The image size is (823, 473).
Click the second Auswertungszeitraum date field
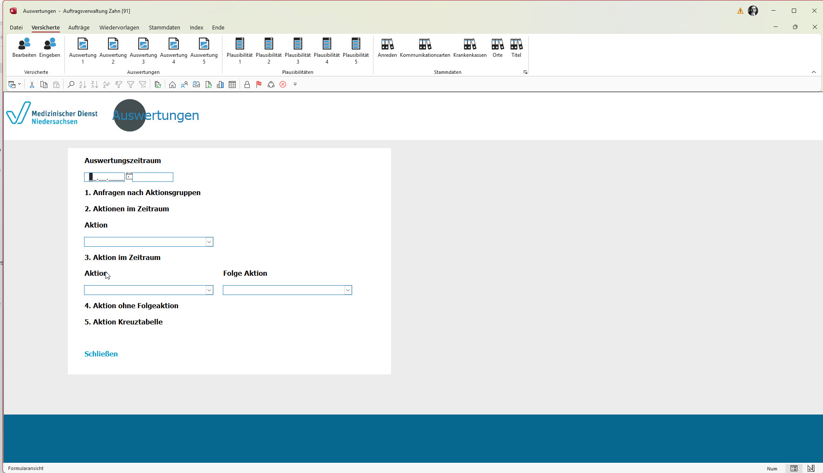pos(153,177)
